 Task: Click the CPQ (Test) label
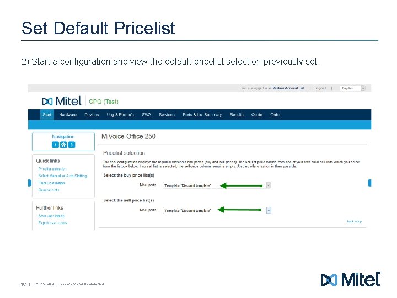tap(104, 102)
